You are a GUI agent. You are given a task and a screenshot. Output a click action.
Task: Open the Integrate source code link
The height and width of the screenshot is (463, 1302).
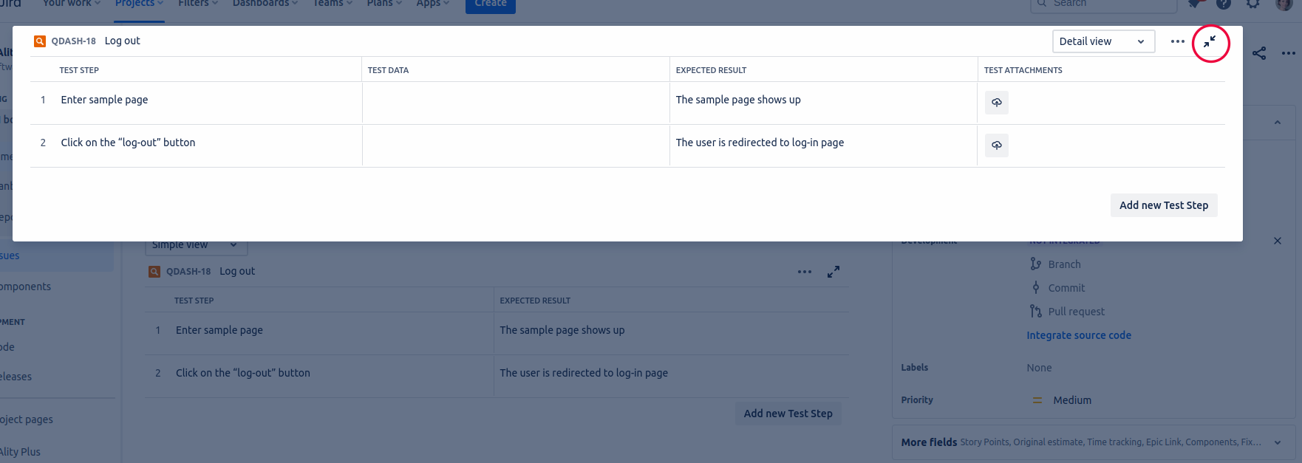[1078, 335]
